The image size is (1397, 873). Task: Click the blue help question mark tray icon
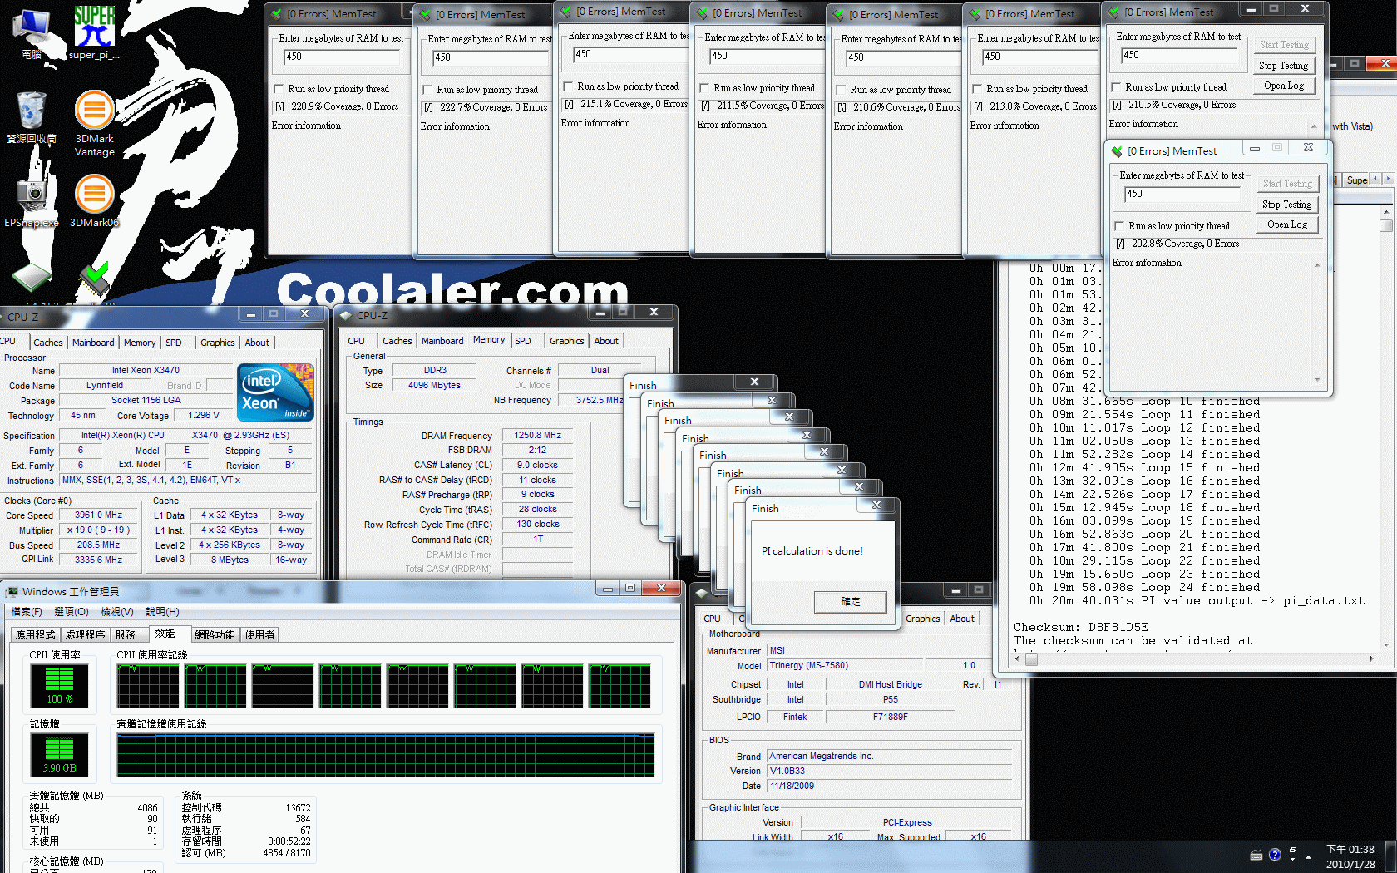coord(1275,855)
